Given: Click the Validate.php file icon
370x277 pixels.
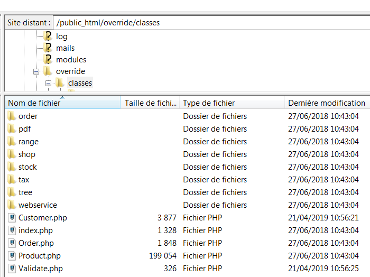Looking at the screenshot, I should pos(12,269).
